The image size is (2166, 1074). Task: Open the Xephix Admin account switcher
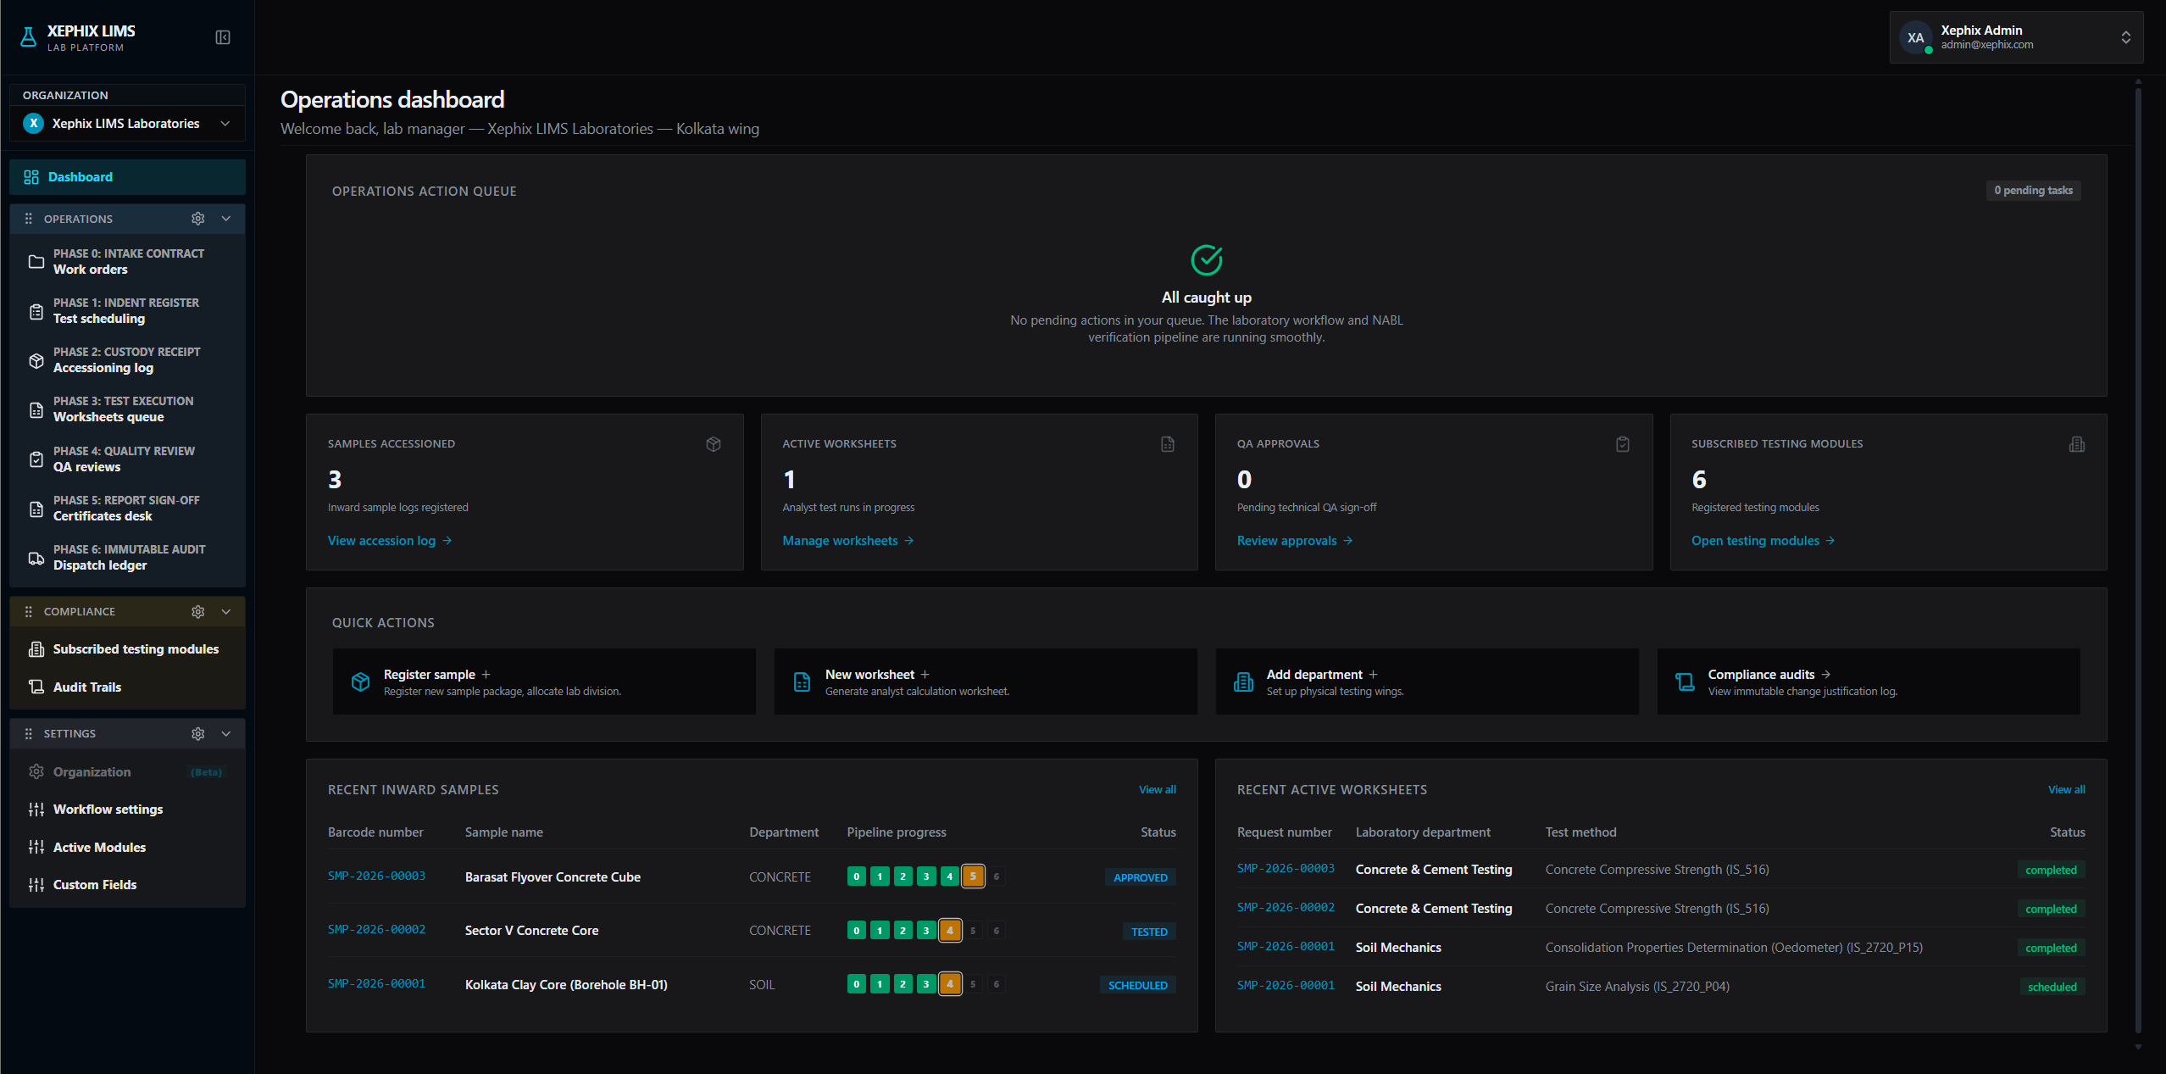tap(2016, 37)
